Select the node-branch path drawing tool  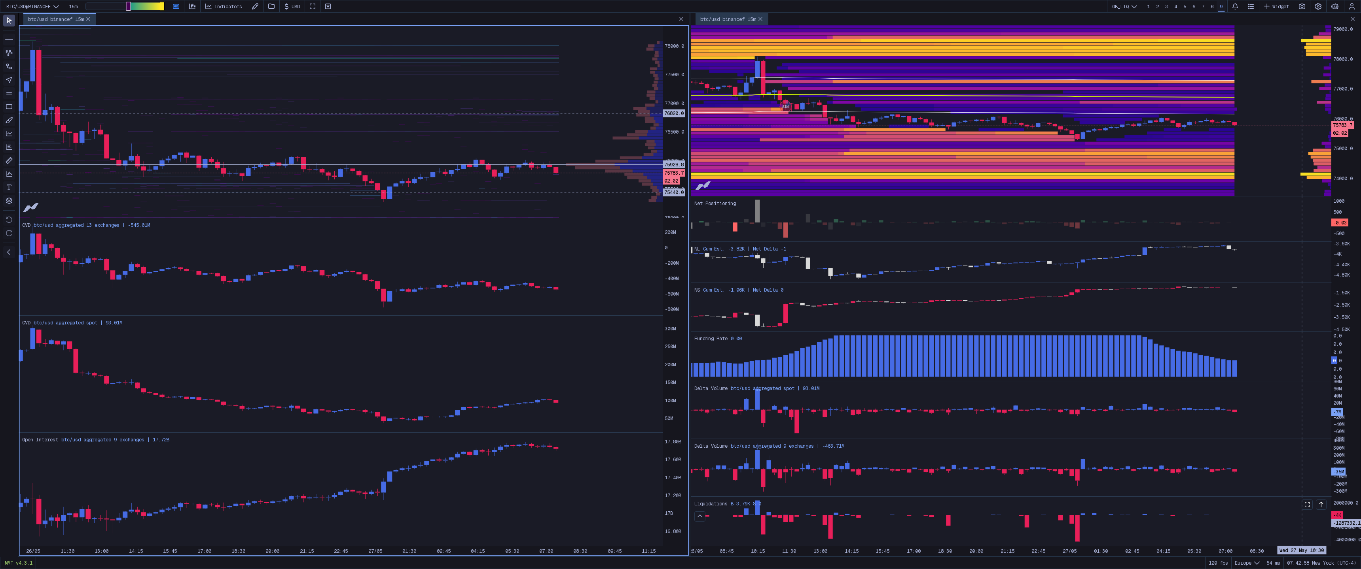(9, 53)
